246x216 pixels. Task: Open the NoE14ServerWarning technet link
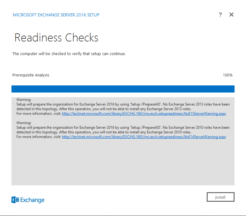click(144, 137)
